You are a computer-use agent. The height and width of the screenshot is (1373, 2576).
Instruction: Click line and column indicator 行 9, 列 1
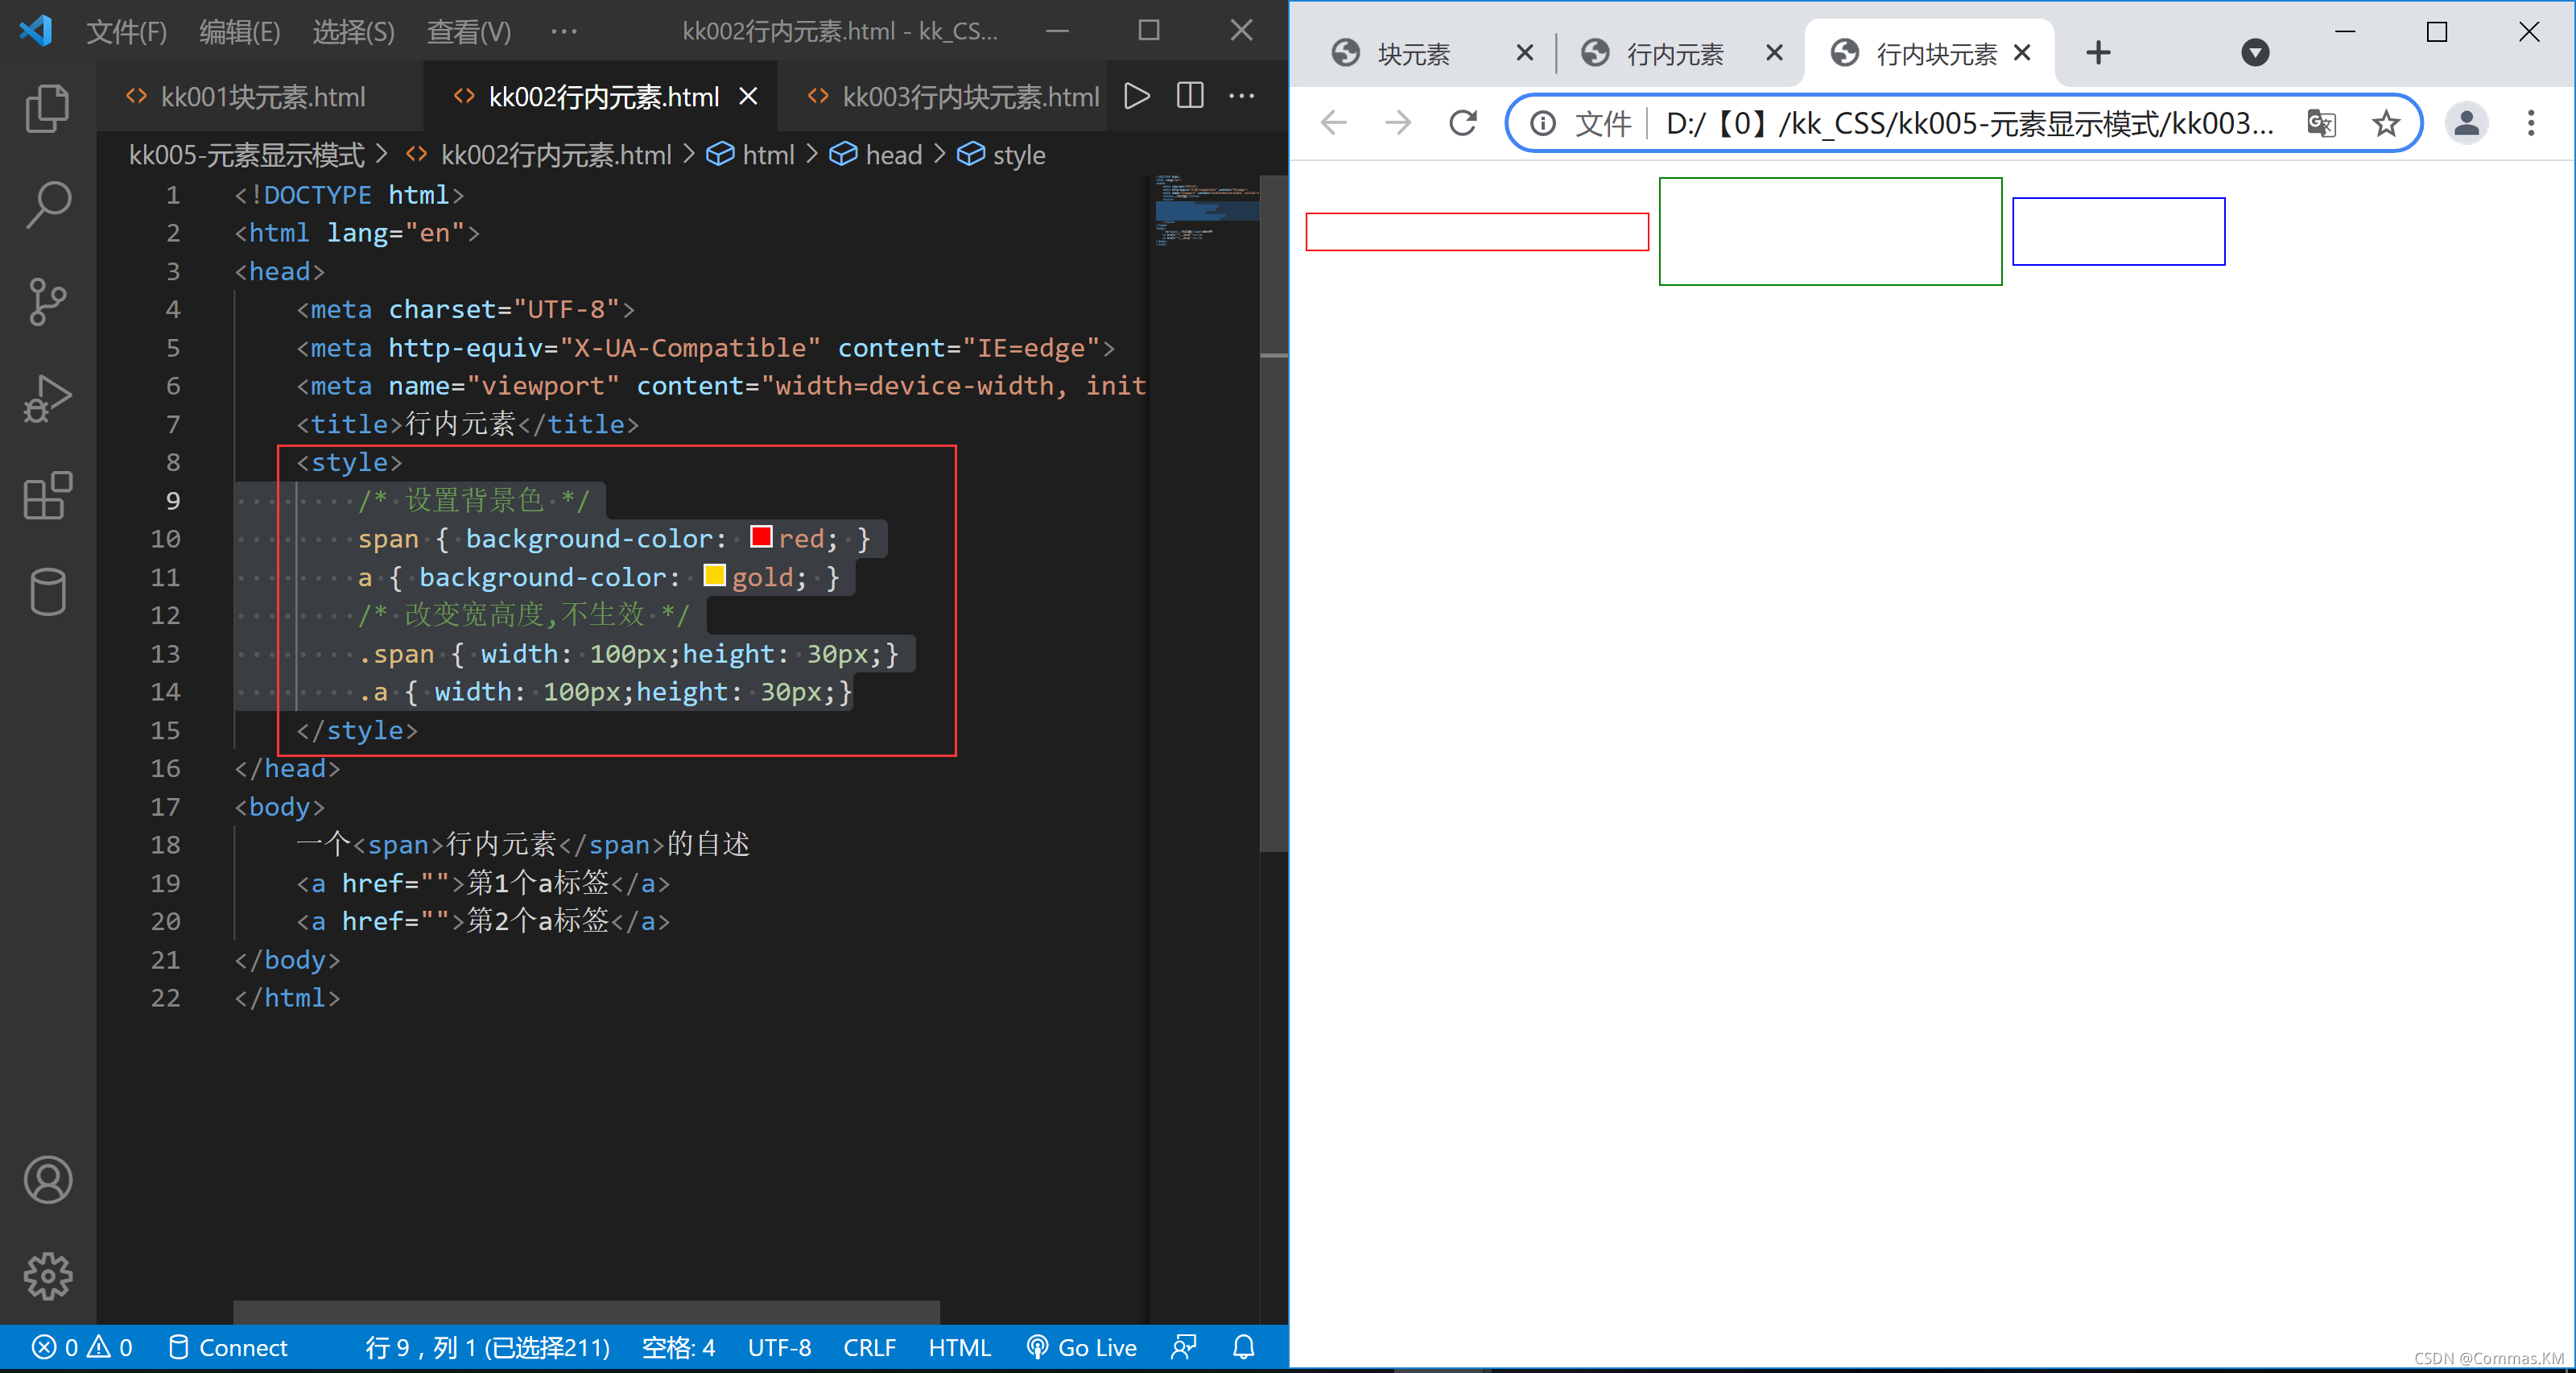click(487, 1348)
